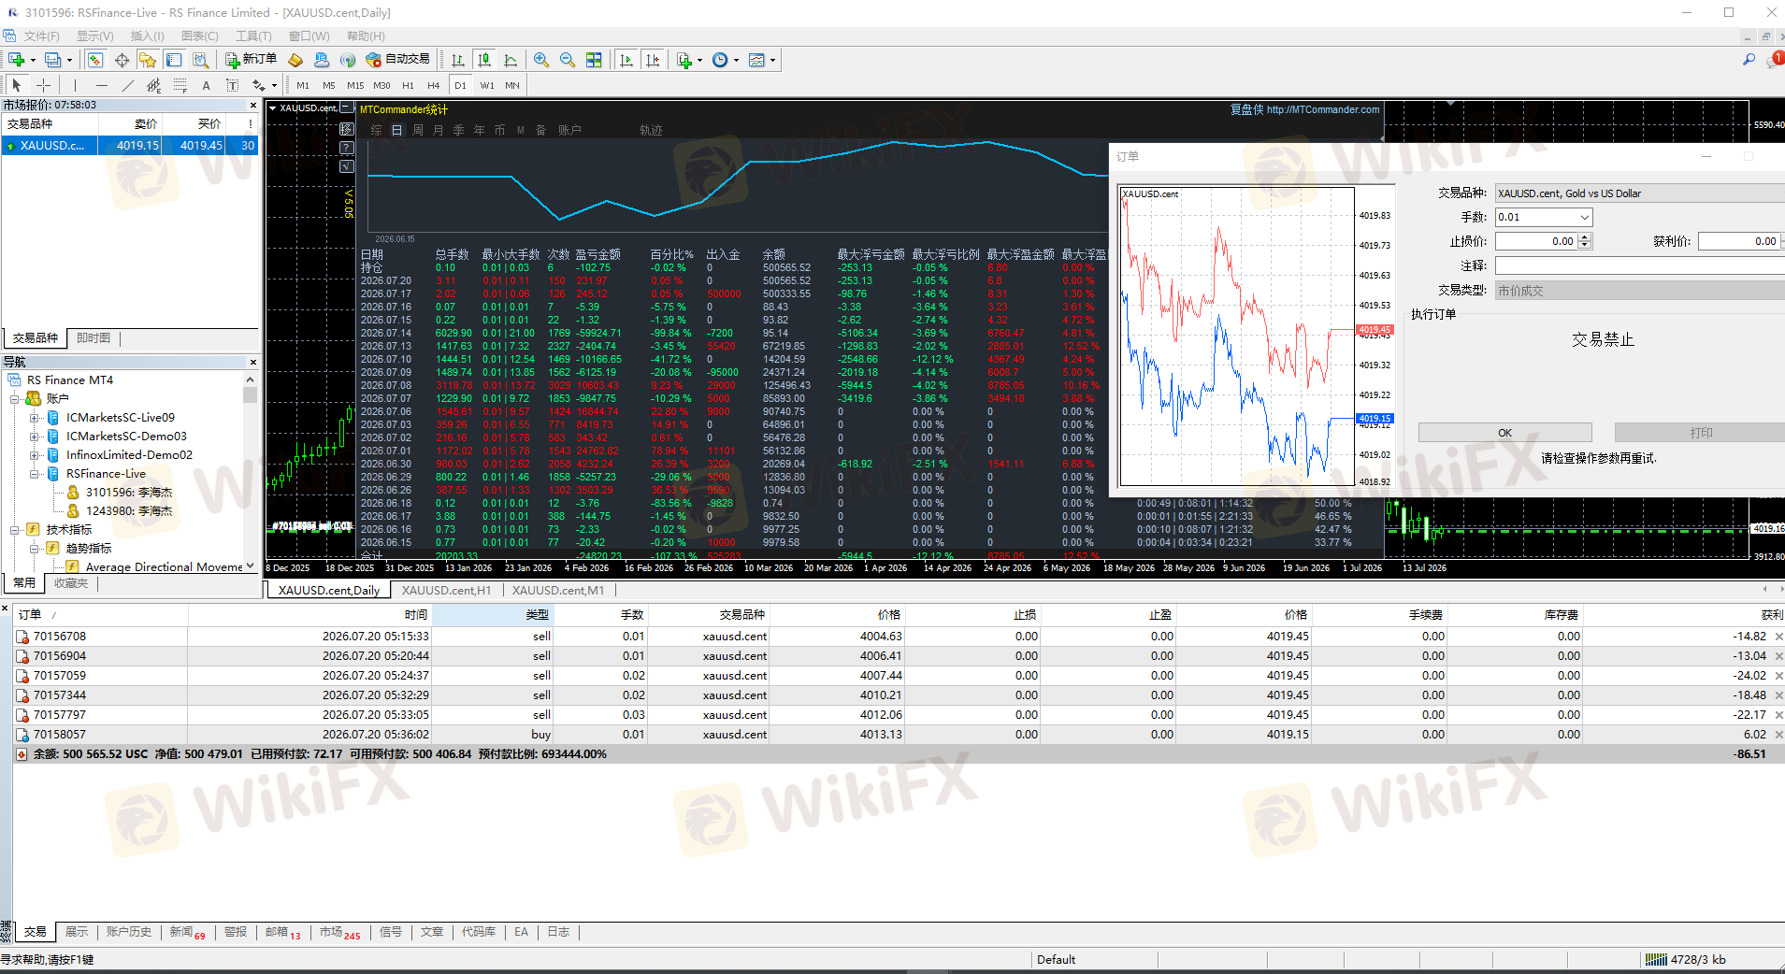
Task: Enable chart auto scroll icon
Action: (x=626, y=60)
